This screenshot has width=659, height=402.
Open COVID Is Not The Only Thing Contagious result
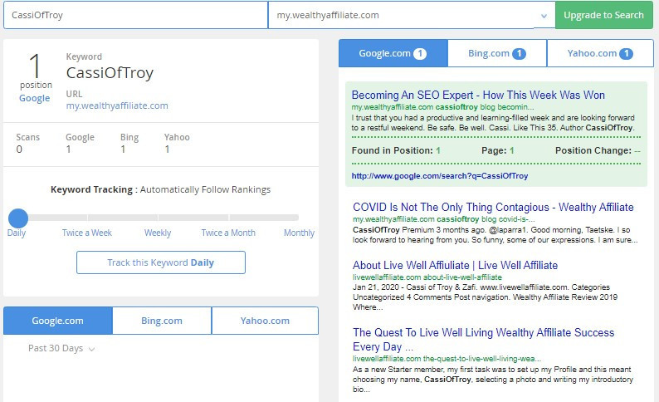point(493,208)
